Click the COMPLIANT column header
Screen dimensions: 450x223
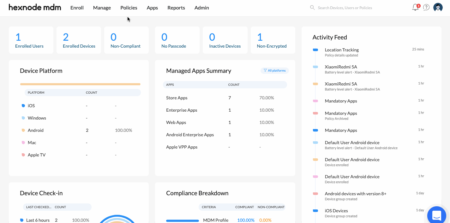tap(244, 207)
